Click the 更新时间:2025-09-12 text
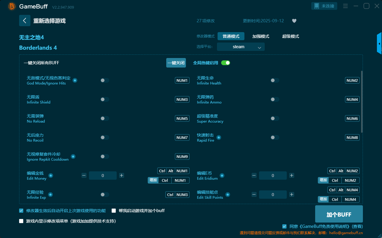The image size is (382, 238). click(x=263, y=21)
